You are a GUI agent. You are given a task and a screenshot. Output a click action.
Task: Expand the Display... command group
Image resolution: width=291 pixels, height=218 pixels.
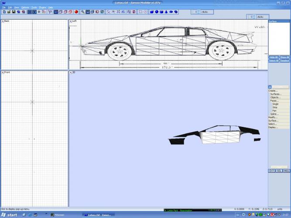(273, 127)
